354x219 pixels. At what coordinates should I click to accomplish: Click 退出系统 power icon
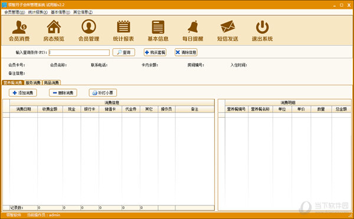click(263, 31)
